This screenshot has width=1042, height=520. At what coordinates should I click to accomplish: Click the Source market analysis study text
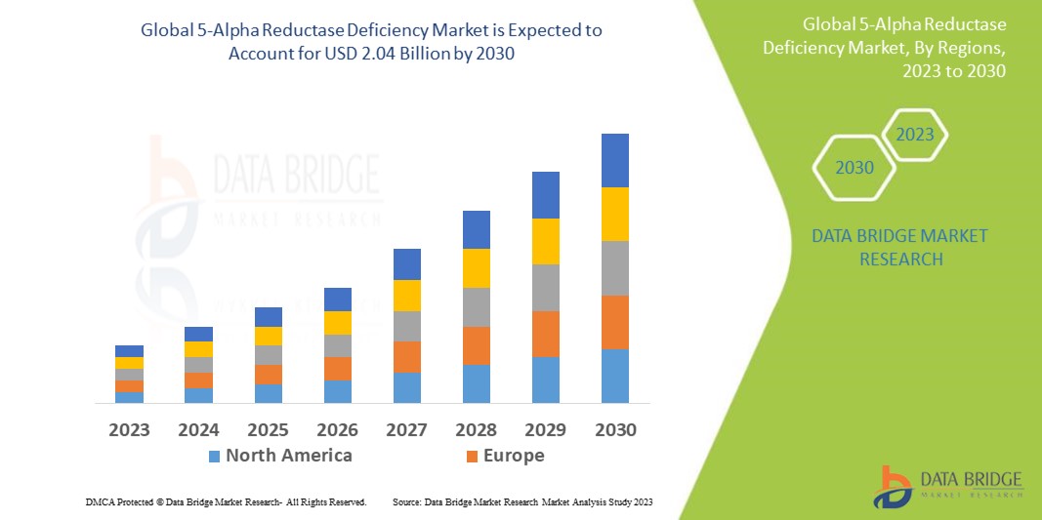click(x=521, y=501)
